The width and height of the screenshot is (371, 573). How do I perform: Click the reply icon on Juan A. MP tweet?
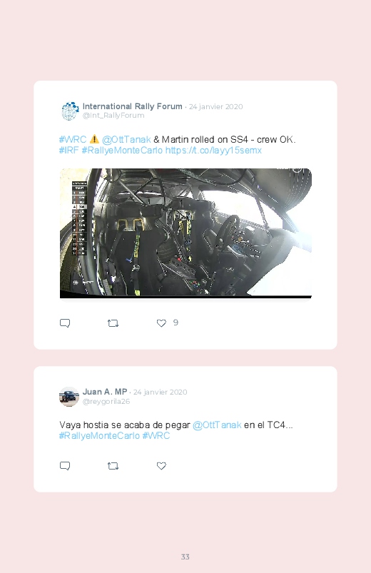pos(65,466)
